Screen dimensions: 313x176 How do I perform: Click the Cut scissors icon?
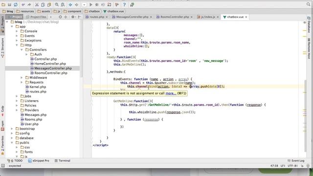point(37,4)
